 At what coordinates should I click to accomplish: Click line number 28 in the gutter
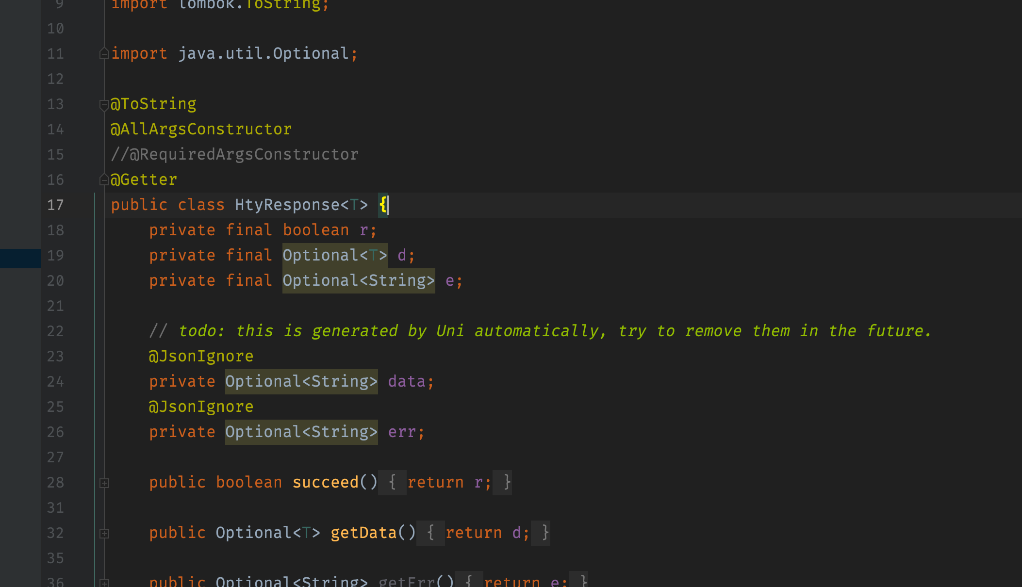coord(55,483)
